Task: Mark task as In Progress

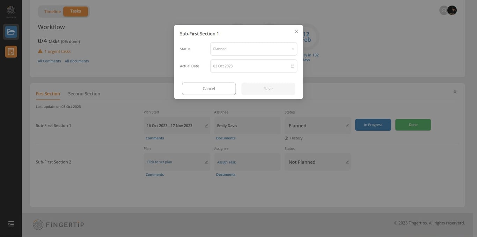Action: pyautogui.click(x=373, y=125)
